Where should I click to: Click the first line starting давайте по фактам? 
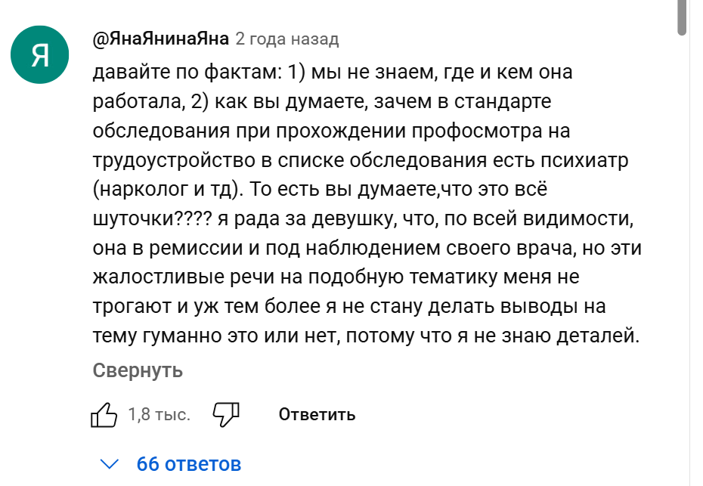(x=333, y=73)
